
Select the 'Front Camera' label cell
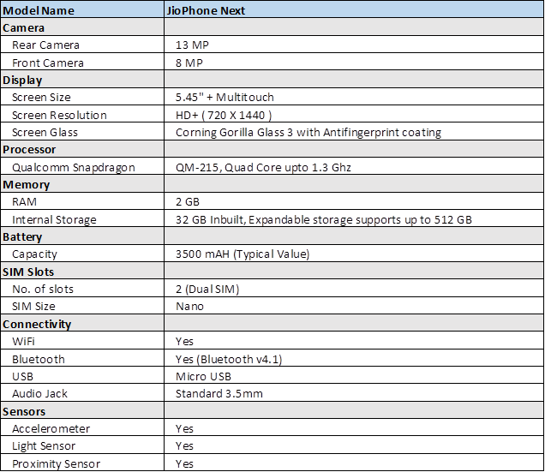[82, 63]
